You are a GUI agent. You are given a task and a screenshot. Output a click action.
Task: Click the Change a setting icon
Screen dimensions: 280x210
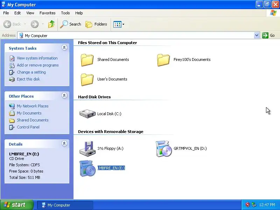tap(12, 72)
